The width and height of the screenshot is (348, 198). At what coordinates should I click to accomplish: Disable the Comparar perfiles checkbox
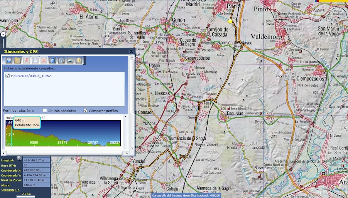point(85,111)
